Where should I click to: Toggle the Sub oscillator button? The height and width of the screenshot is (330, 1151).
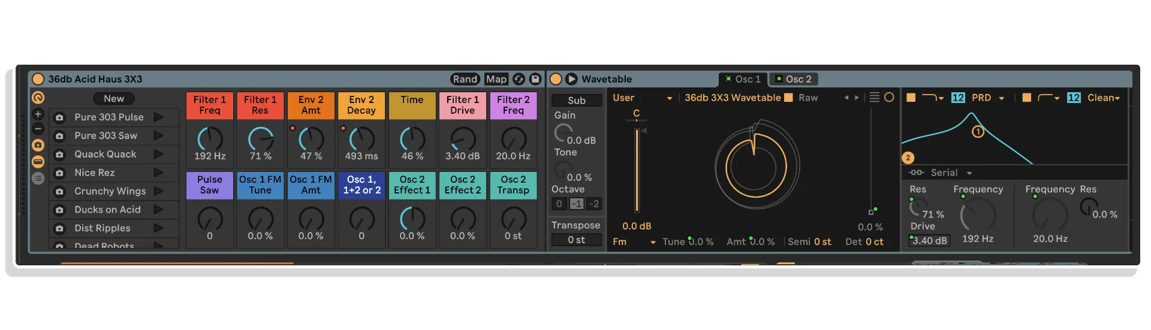pyautogui.click(x=576, y=101)
